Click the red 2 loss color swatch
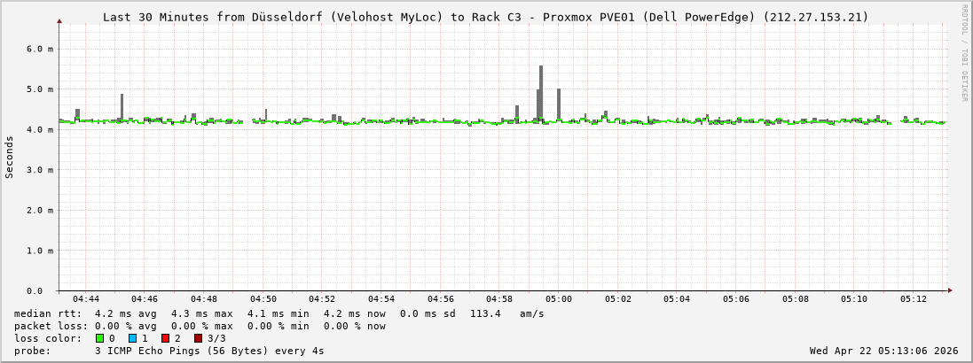Image resolution: width=973 pixels, height=363 pixels. click(x=165, y=338)
